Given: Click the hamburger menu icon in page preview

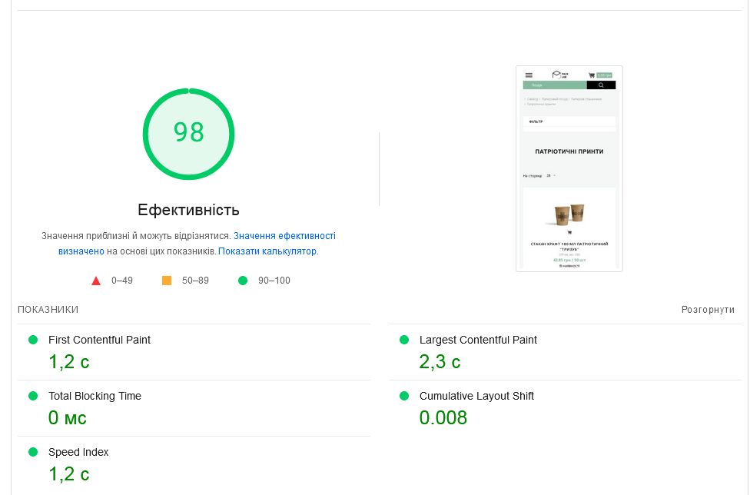Looking at the screenshot, I should click(x=529, y=75).
